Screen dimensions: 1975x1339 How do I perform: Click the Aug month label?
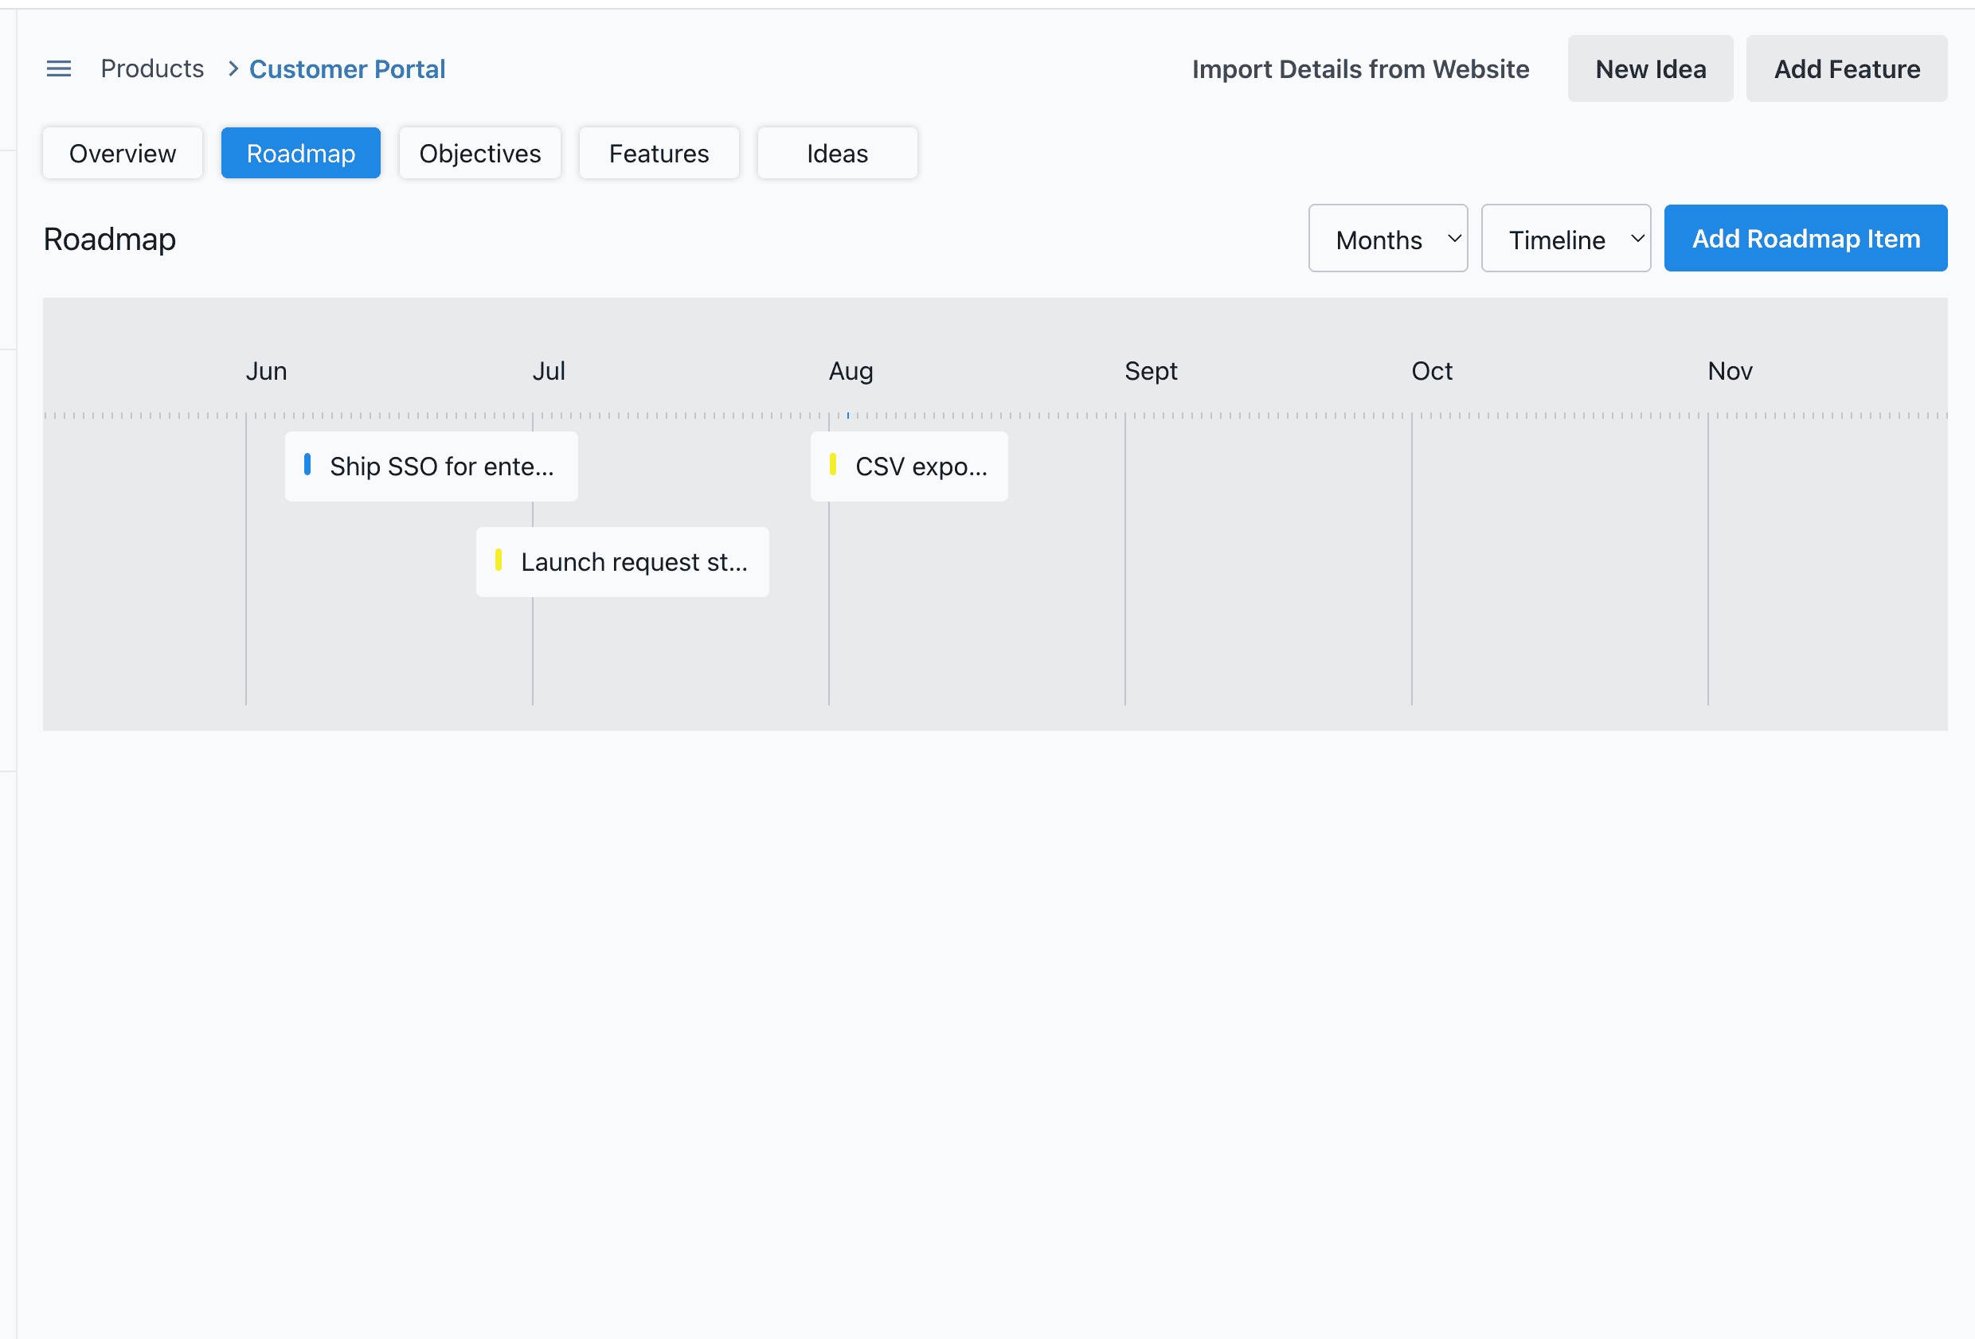point(851,371)
